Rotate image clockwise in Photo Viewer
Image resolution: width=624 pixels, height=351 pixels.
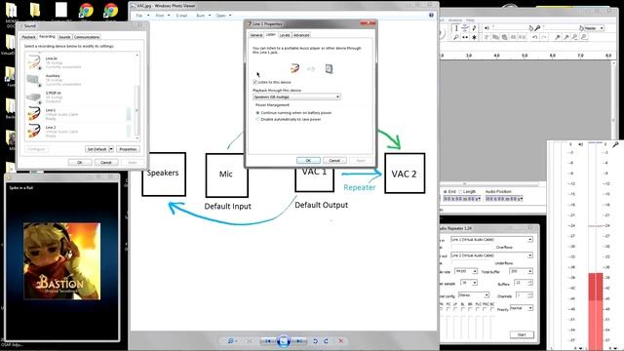[x=326, y=341]
